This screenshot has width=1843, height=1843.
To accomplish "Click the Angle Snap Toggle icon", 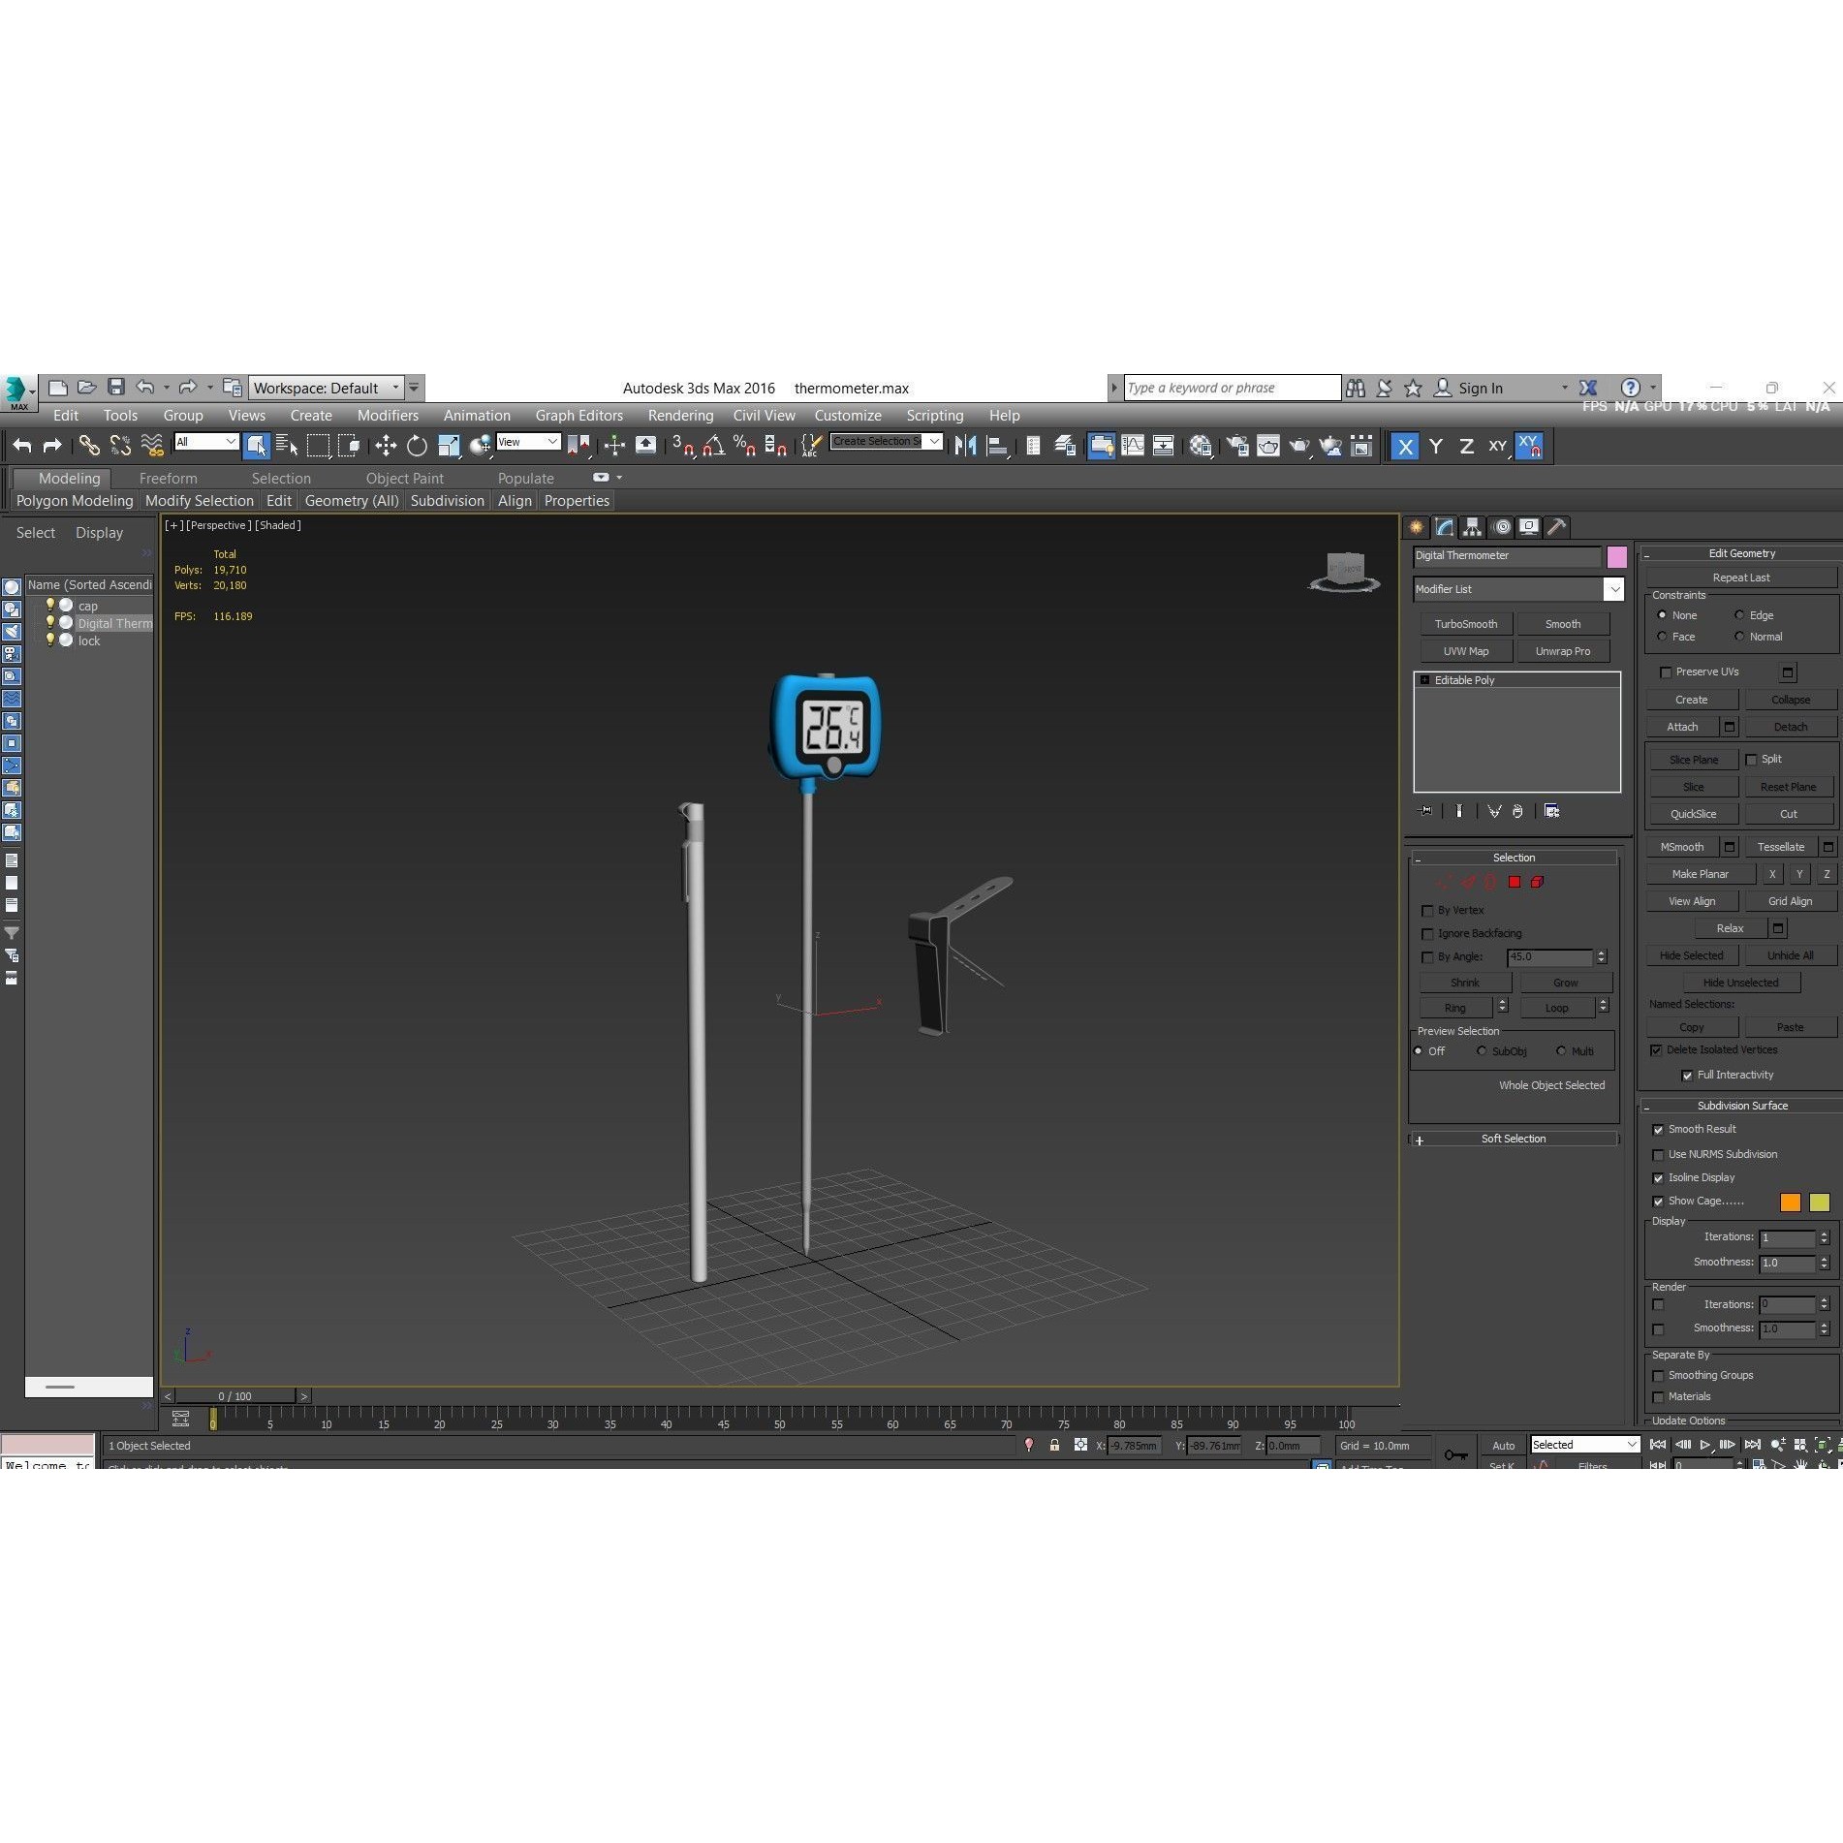I will [714, 446].
